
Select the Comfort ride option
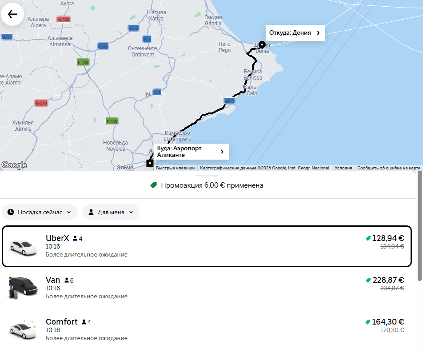click(x=207, y=330)
